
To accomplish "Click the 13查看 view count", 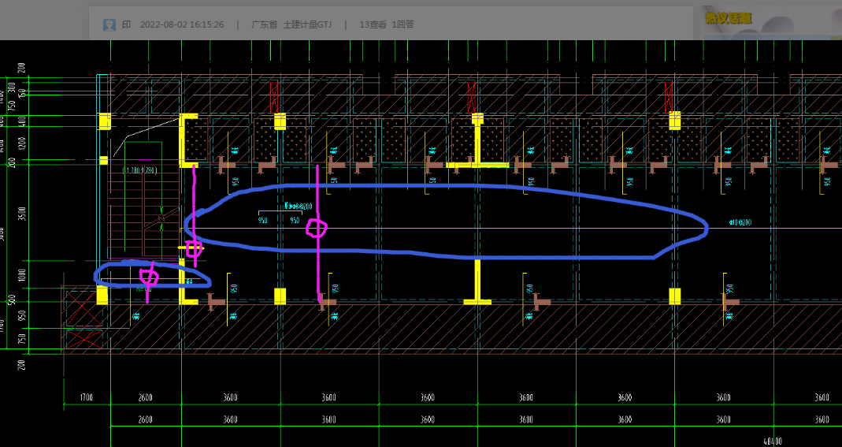I will [x=373, y=24].
